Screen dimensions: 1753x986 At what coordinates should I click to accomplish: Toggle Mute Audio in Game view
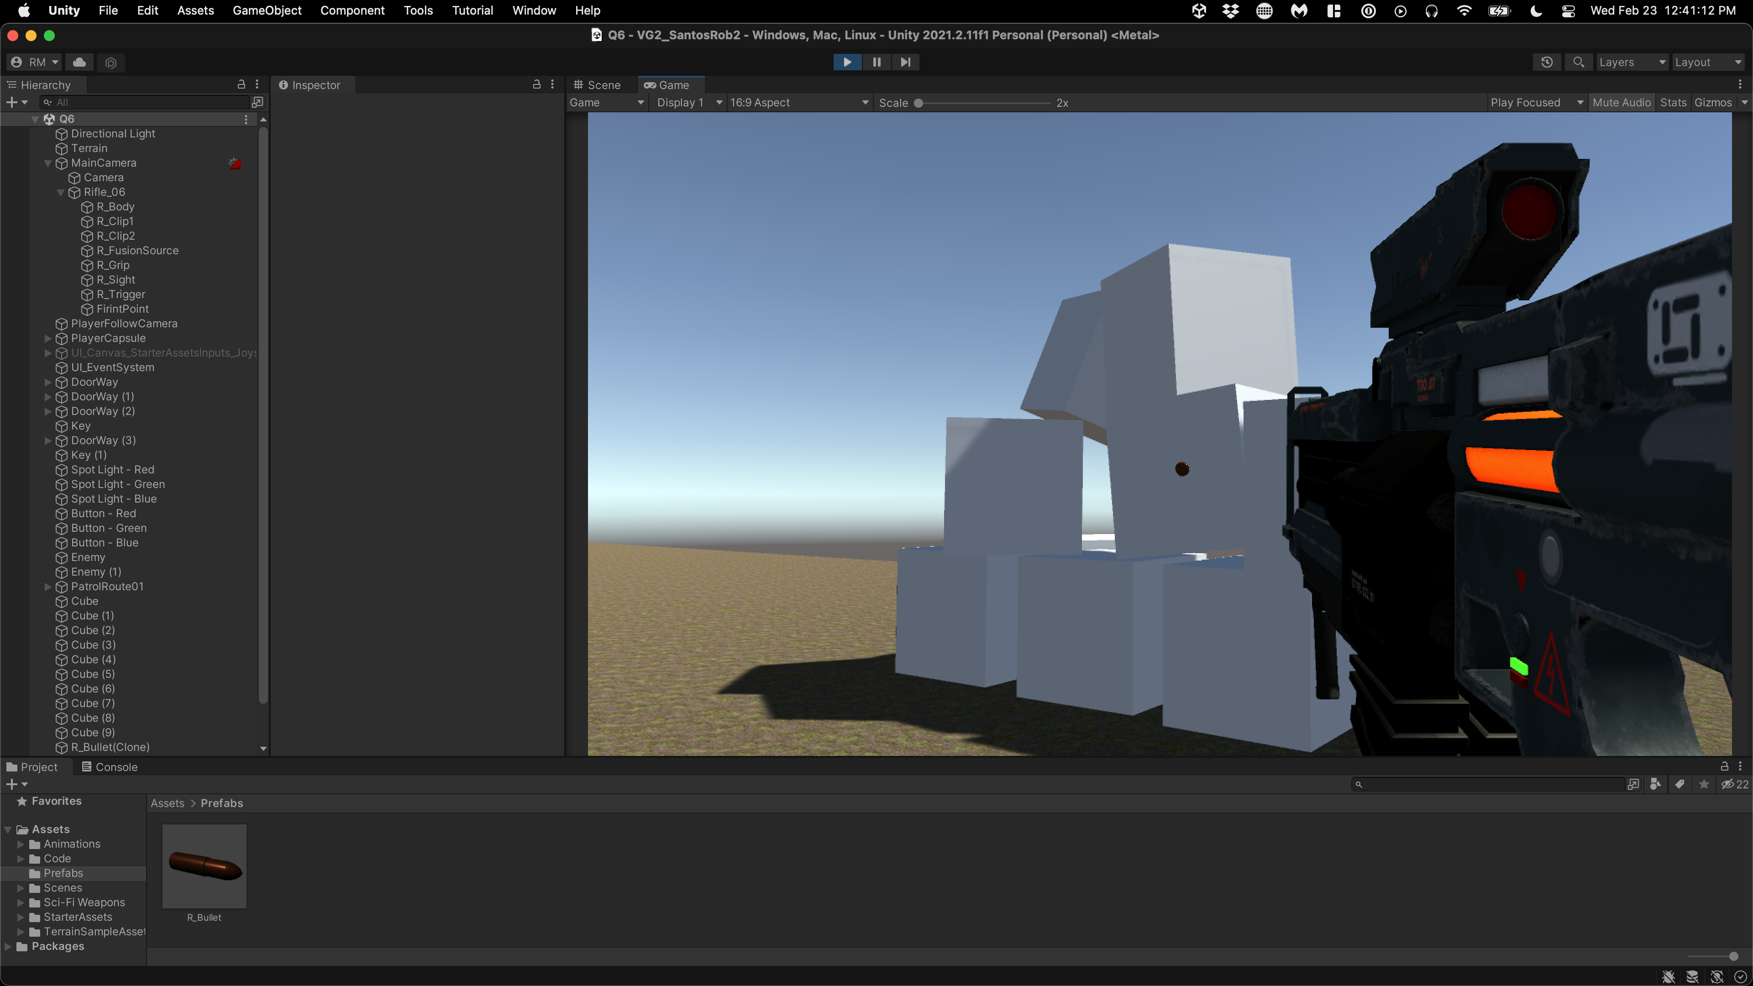(1621, 103)
